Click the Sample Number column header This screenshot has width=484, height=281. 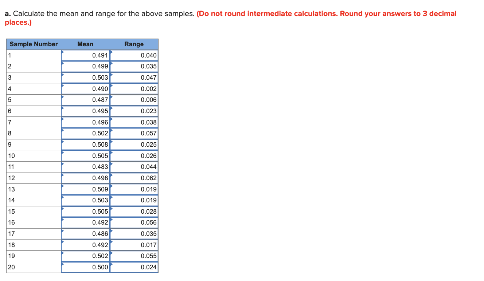[x=33, y=44]
